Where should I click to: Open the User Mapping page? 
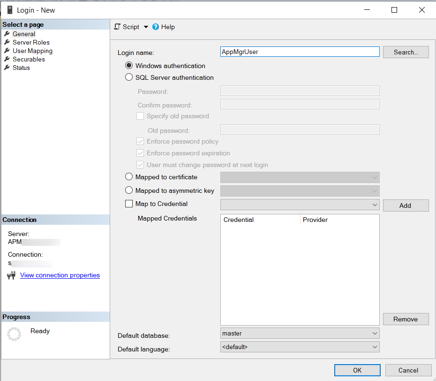(32, 51)
